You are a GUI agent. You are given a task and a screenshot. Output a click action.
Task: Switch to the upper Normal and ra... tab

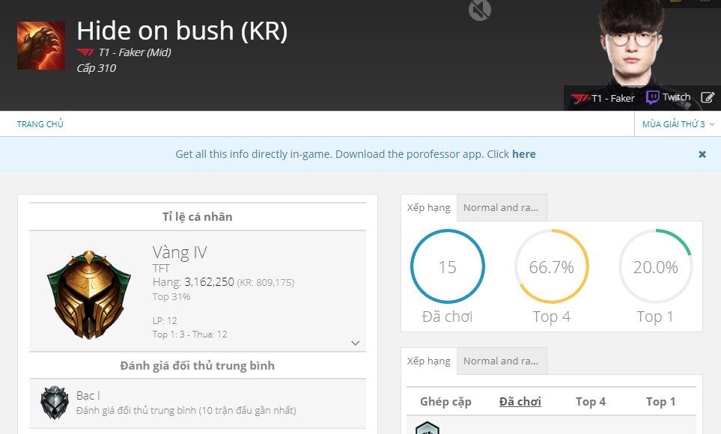(x=501, y=208)
